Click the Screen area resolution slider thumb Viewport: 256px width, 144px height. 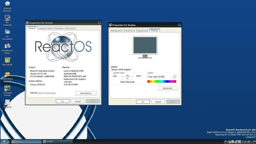(127, 77)
